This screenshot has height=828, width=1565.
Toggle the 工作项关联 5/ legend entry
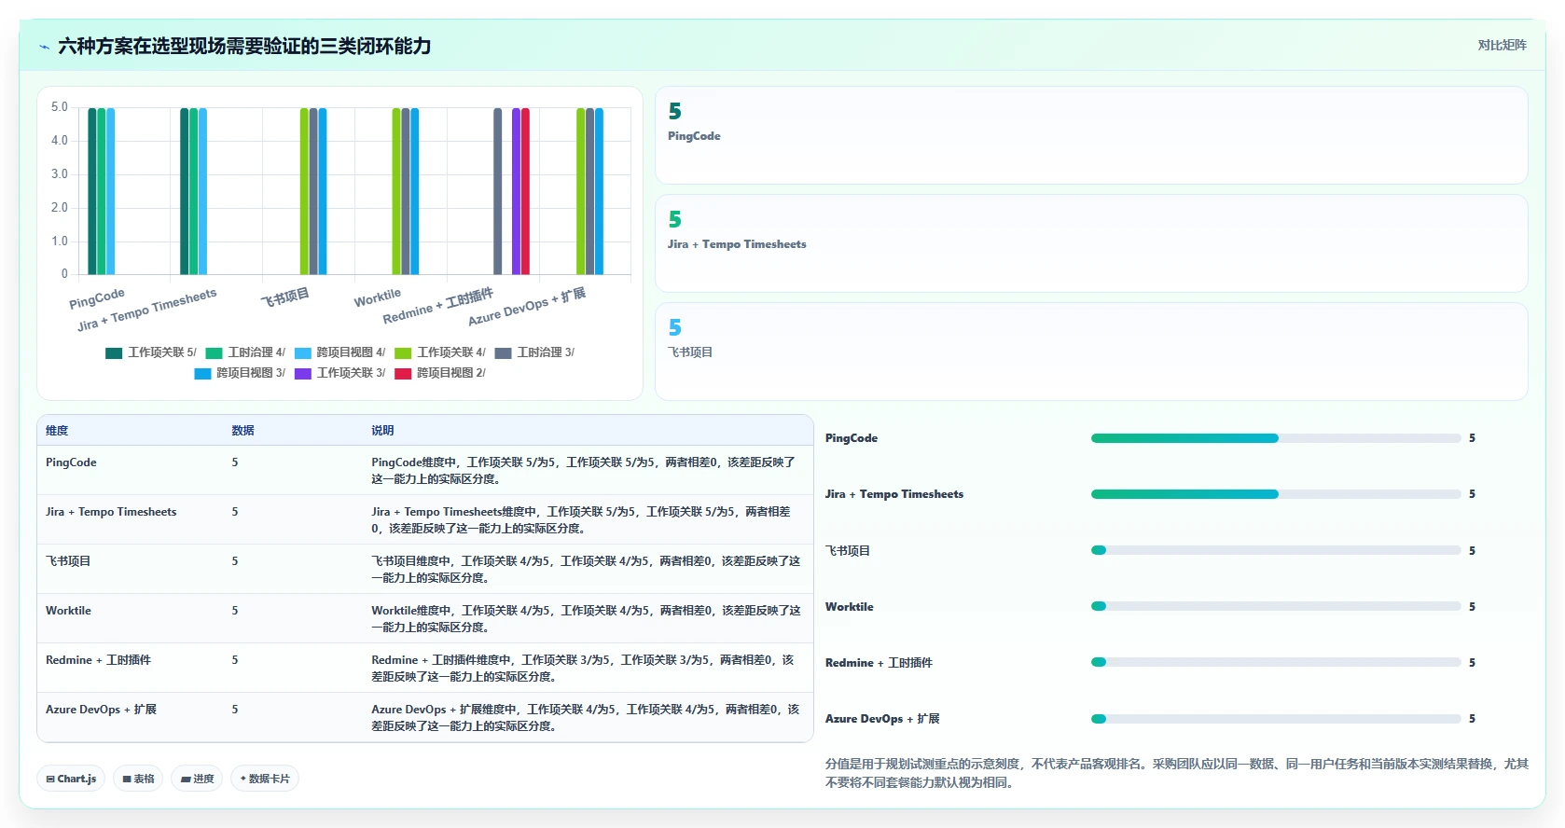coord(151,352)
